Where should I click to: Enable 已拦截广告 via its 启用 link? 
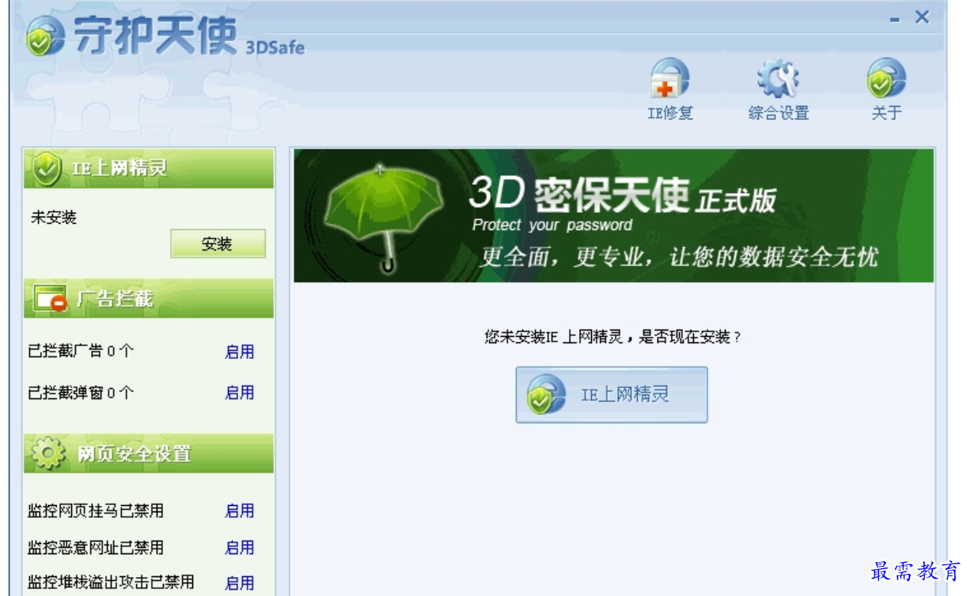click(240, 352)
